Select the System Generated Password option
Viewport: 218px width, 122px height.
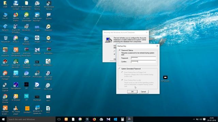120,68
